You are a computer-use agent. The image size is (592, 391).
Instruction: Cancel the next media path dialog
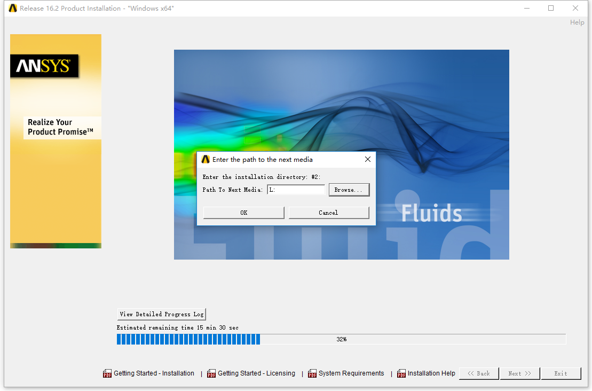click(x=328, y=213)
